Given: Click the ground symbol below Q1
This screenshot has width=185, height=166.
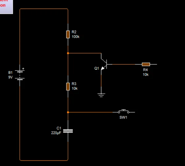Looking at the screenshot, I should tap(101, 95).
